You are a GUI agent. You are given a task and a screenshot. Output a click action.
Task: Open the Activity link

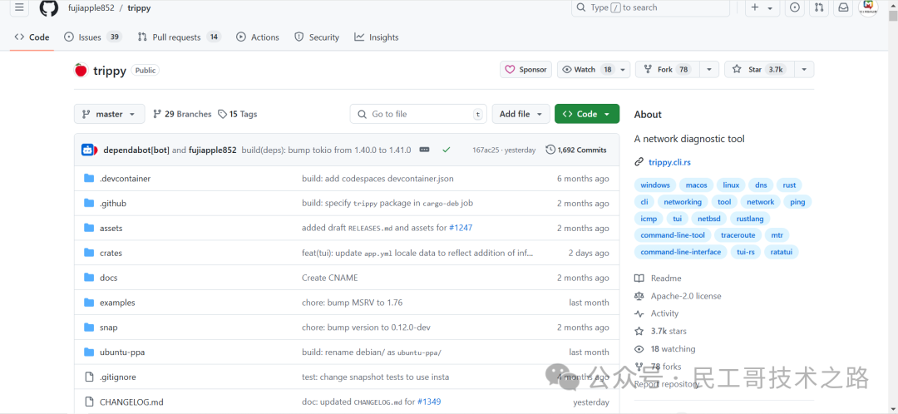click(664, 313)
